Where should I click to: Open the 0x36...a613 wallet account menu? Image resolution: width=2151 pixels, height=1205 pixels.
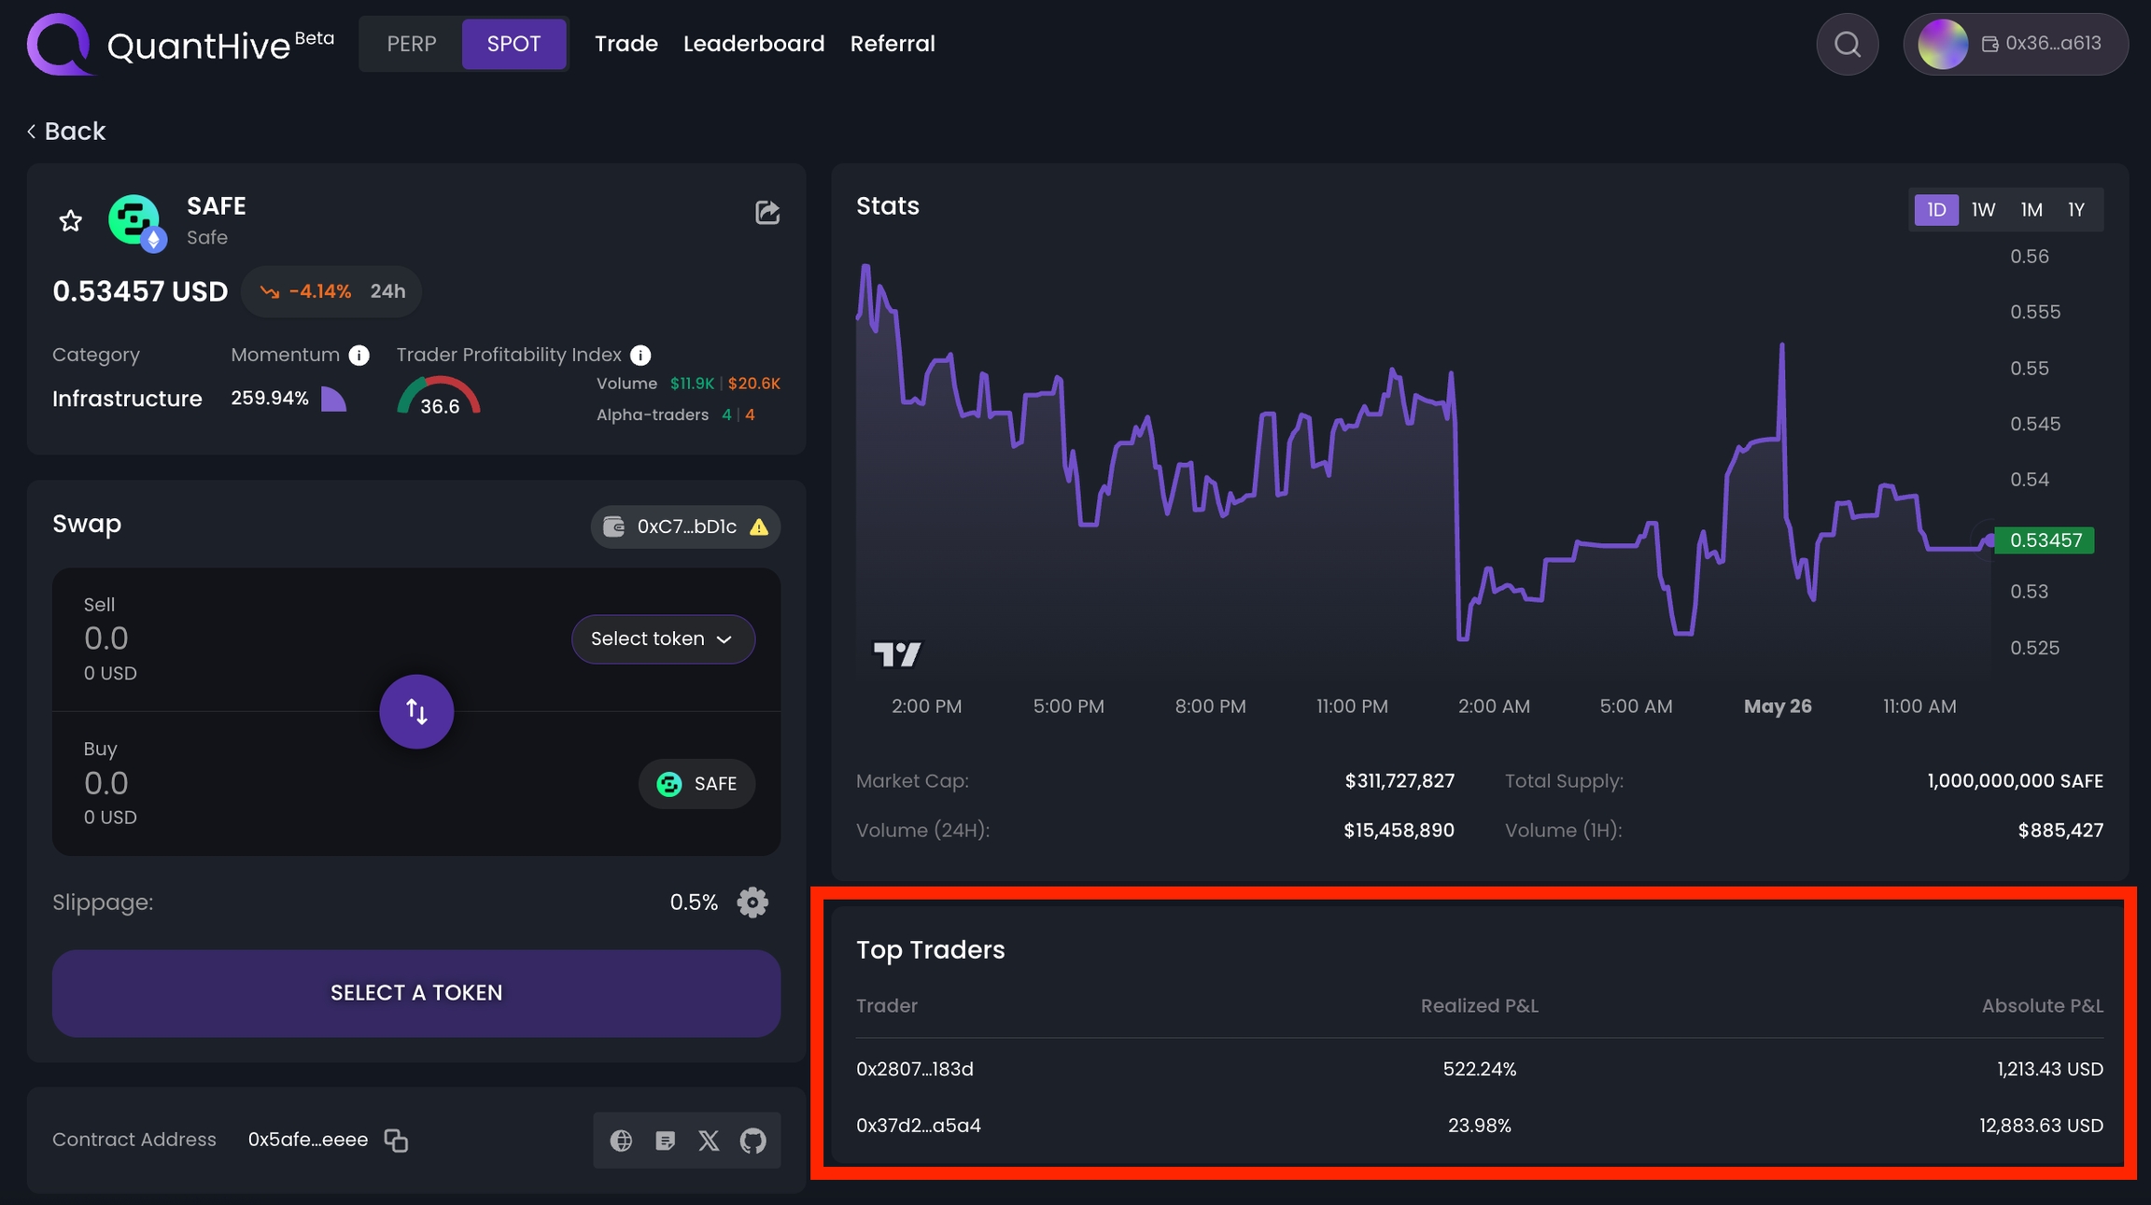pos(2017,44)
